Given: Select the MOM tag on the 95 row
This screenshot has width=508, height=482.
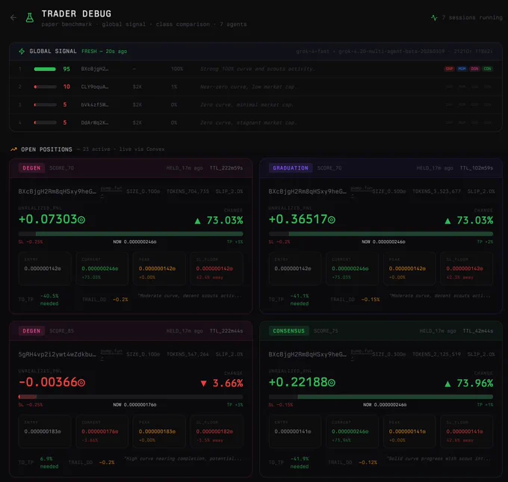Looking at the screenshot, I should (462, 69).
